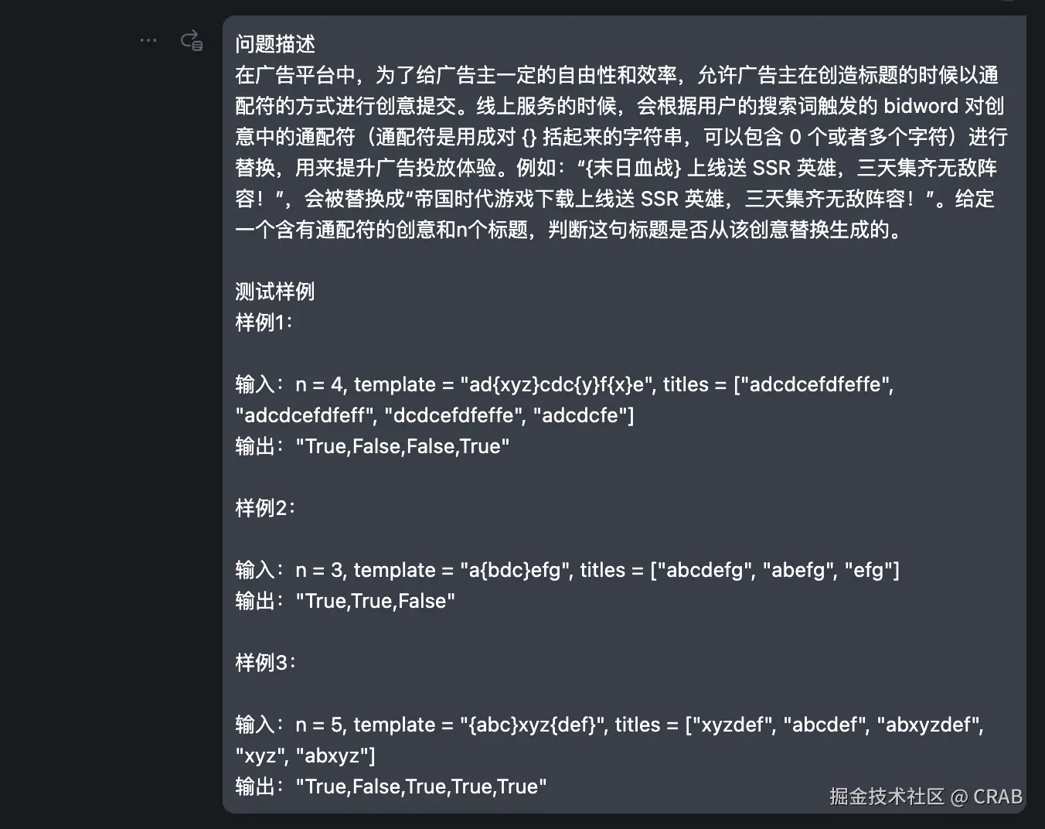Image resolution: width=1045 pixels, height=829 pixels.
Task: Select the output text True,False,False,True
Action: click(402, 446)
